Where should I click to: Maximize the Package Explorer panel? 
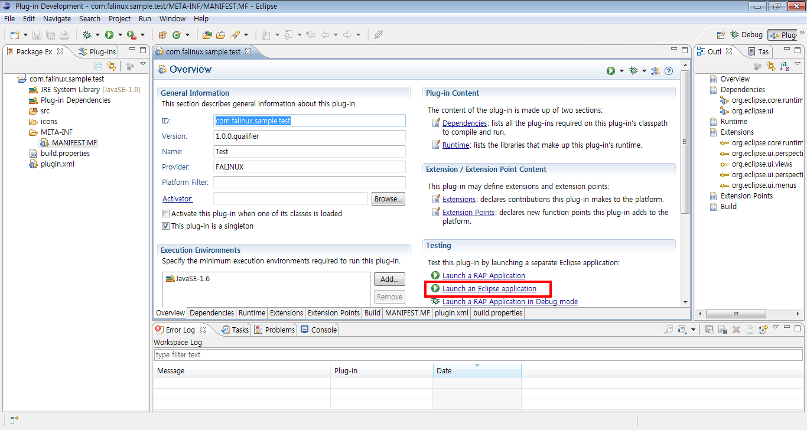pyautogui.click(x=143, y=50)
